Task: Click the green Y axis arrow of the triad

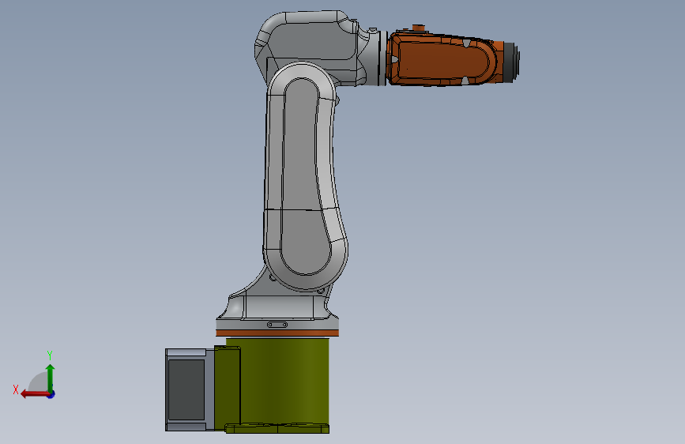Action: click(x=51, y=377)
